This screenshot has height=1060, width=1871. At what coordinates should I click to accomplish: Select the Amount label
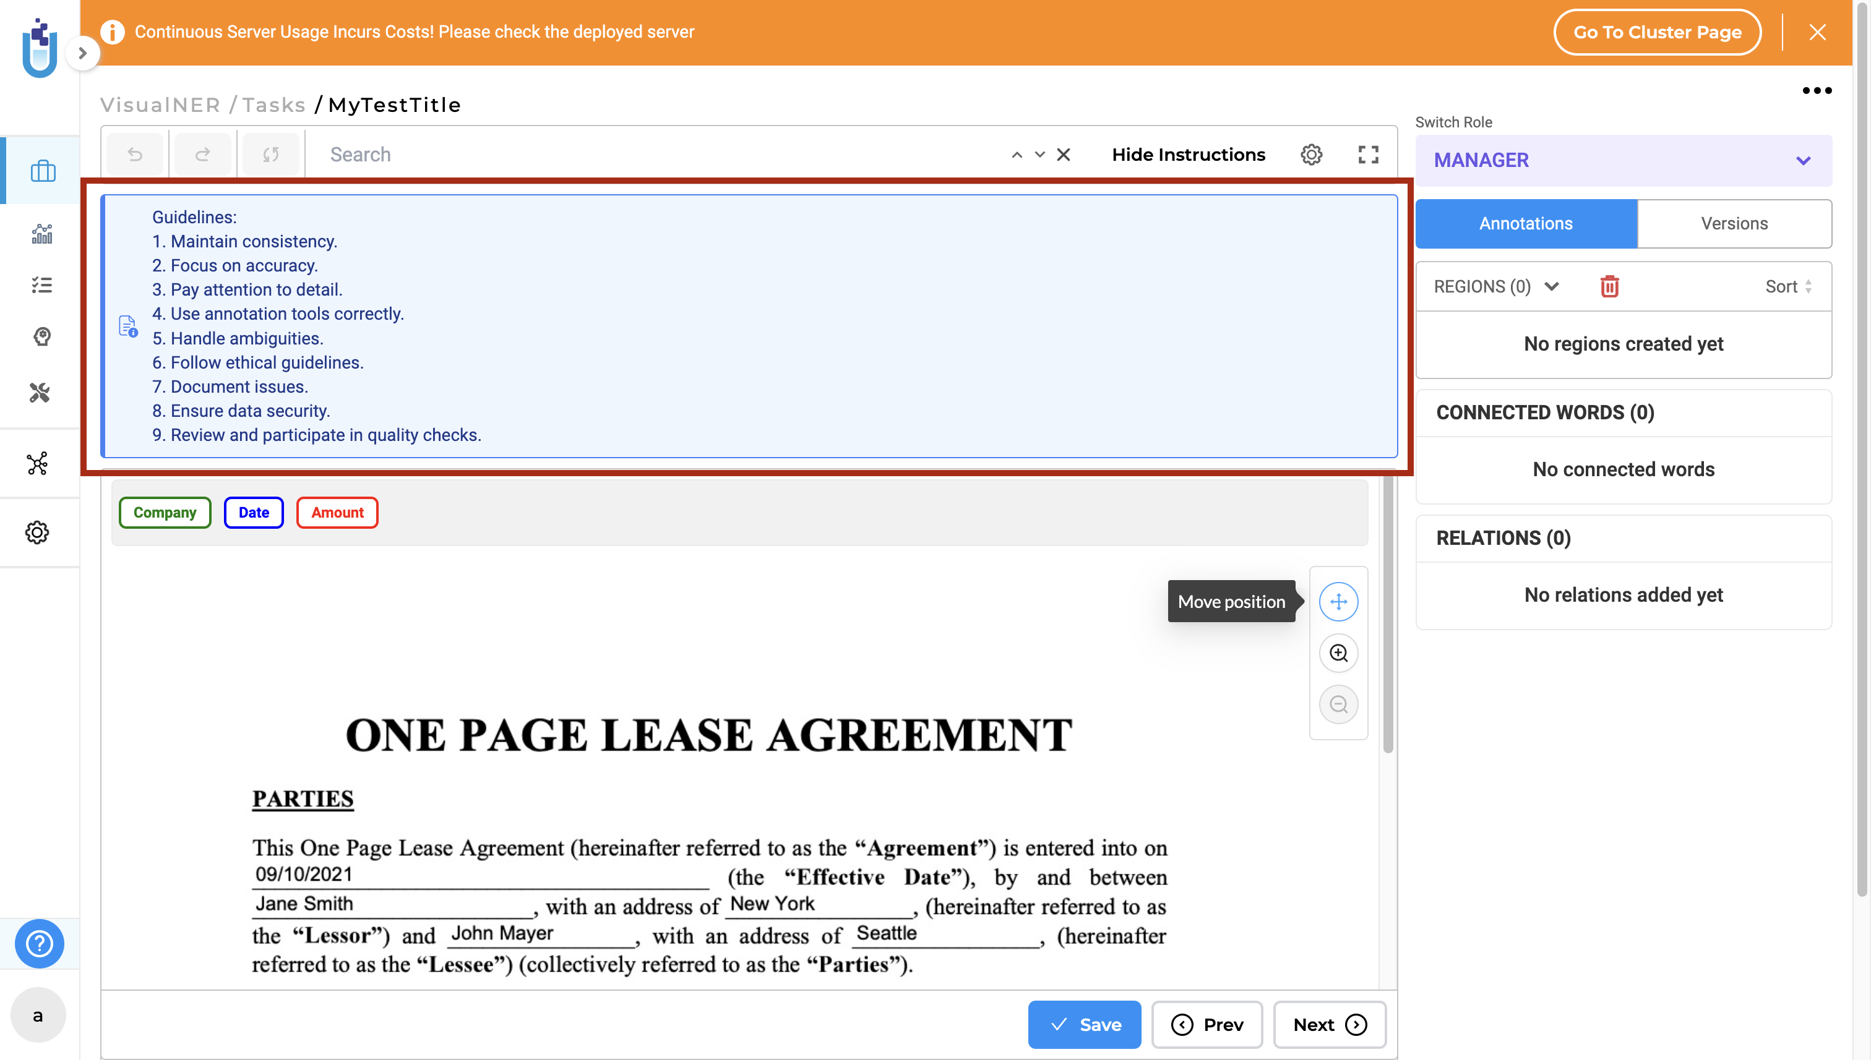pyautogui.click(x=337, y=513)
